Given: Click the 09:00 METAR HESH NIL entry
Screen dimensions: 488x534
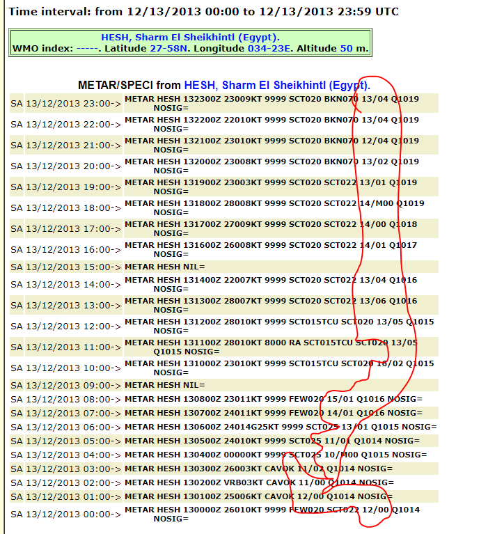Looking at the screenshot, I should point(165,385).
